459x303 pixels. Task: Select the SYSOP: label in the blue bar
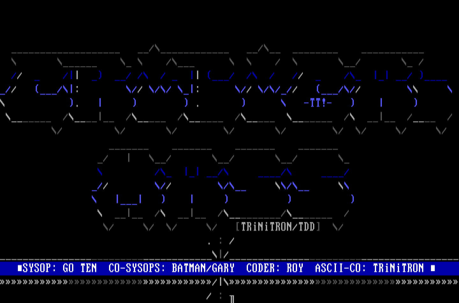click(x=40, y=268)
